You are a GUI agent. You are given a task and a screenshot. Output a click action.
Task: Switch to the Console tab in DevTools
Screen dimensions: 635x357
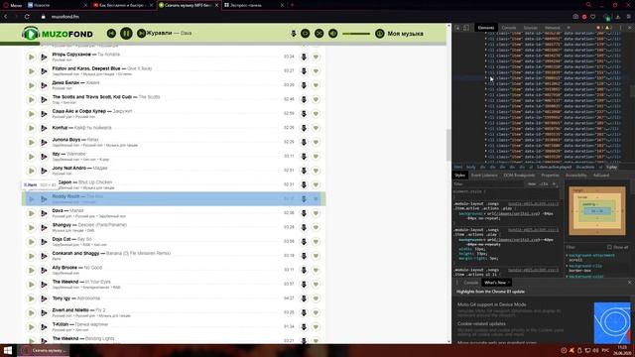tap(509, 28)
